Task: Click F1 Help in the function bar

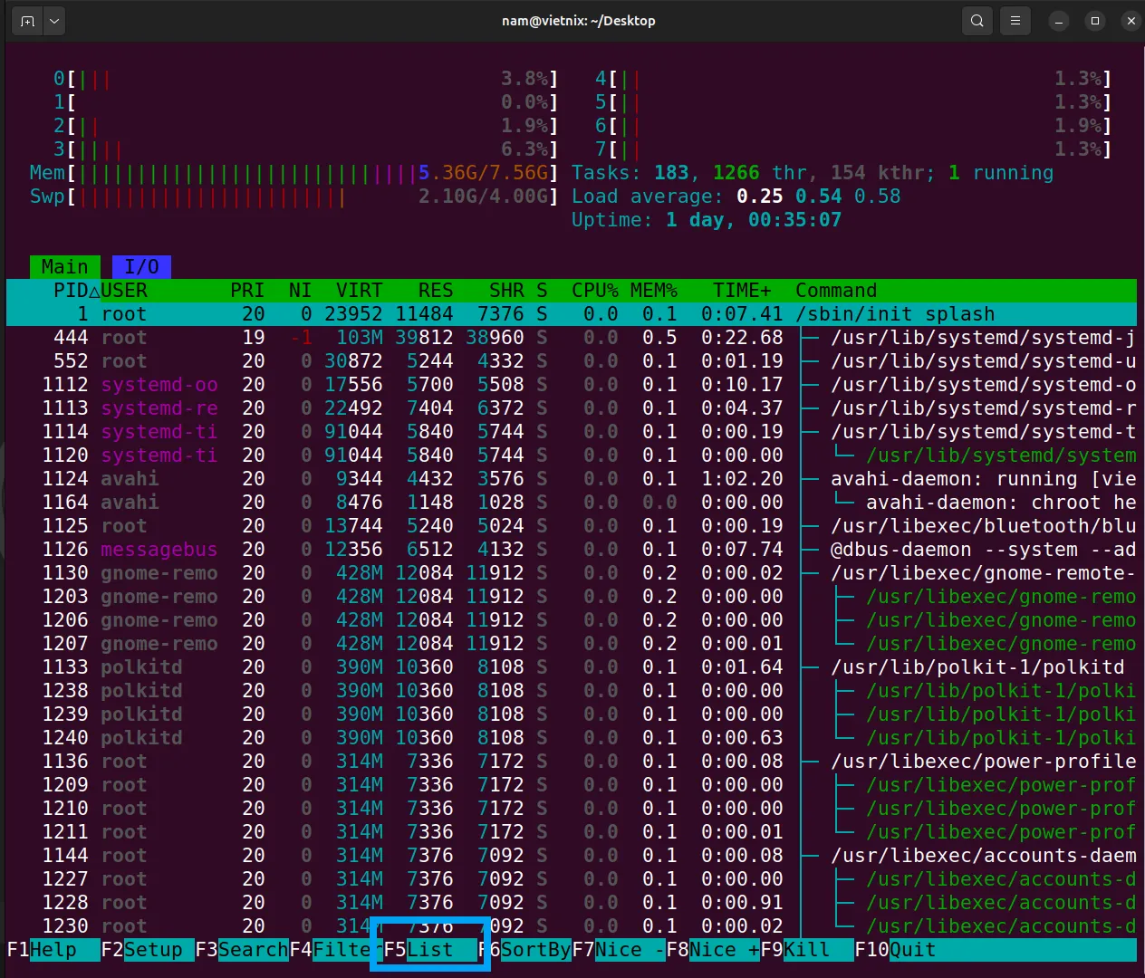Action: coord(53,950)
